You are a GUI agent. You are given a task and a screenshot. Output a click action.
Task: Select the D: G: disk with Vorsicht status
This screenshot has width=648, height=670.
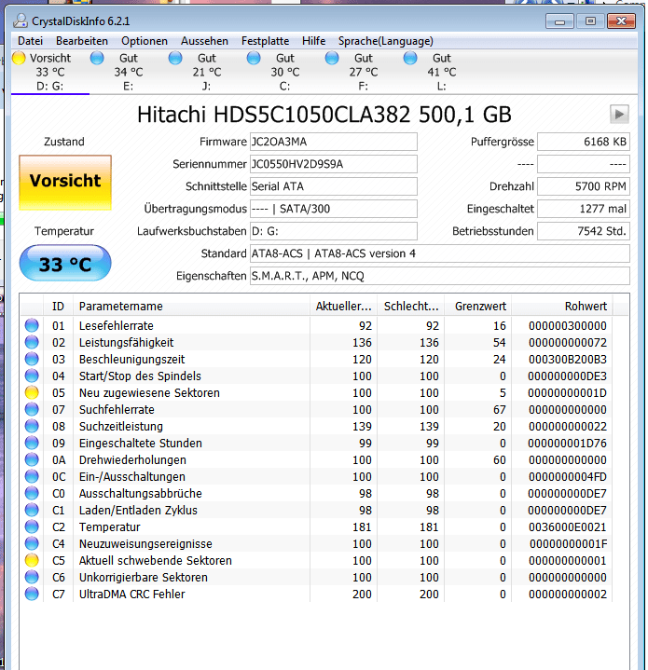50,72
